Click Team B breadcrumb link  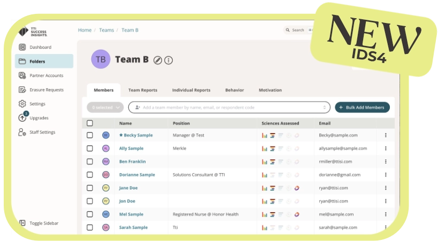point(130,30)
